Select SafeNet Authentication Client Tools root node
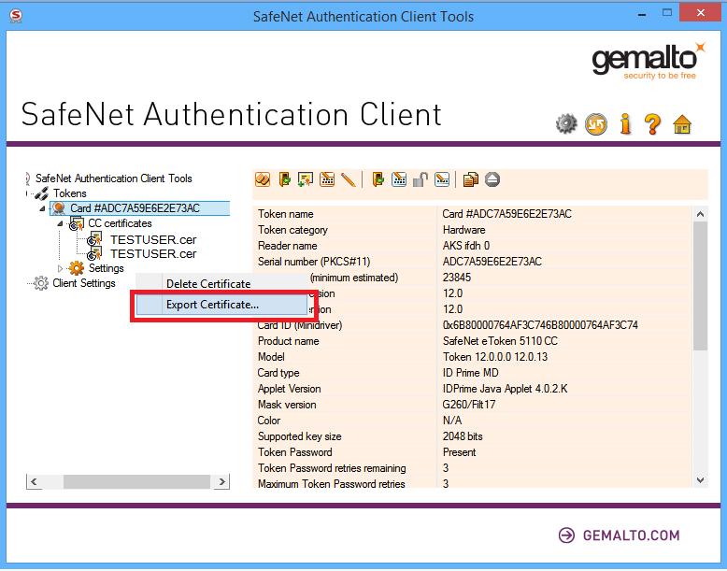 tap(114, 178)
